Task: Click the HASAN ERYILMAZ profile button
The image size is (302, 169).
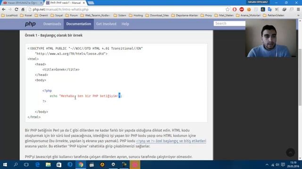Action: point(258,2)
